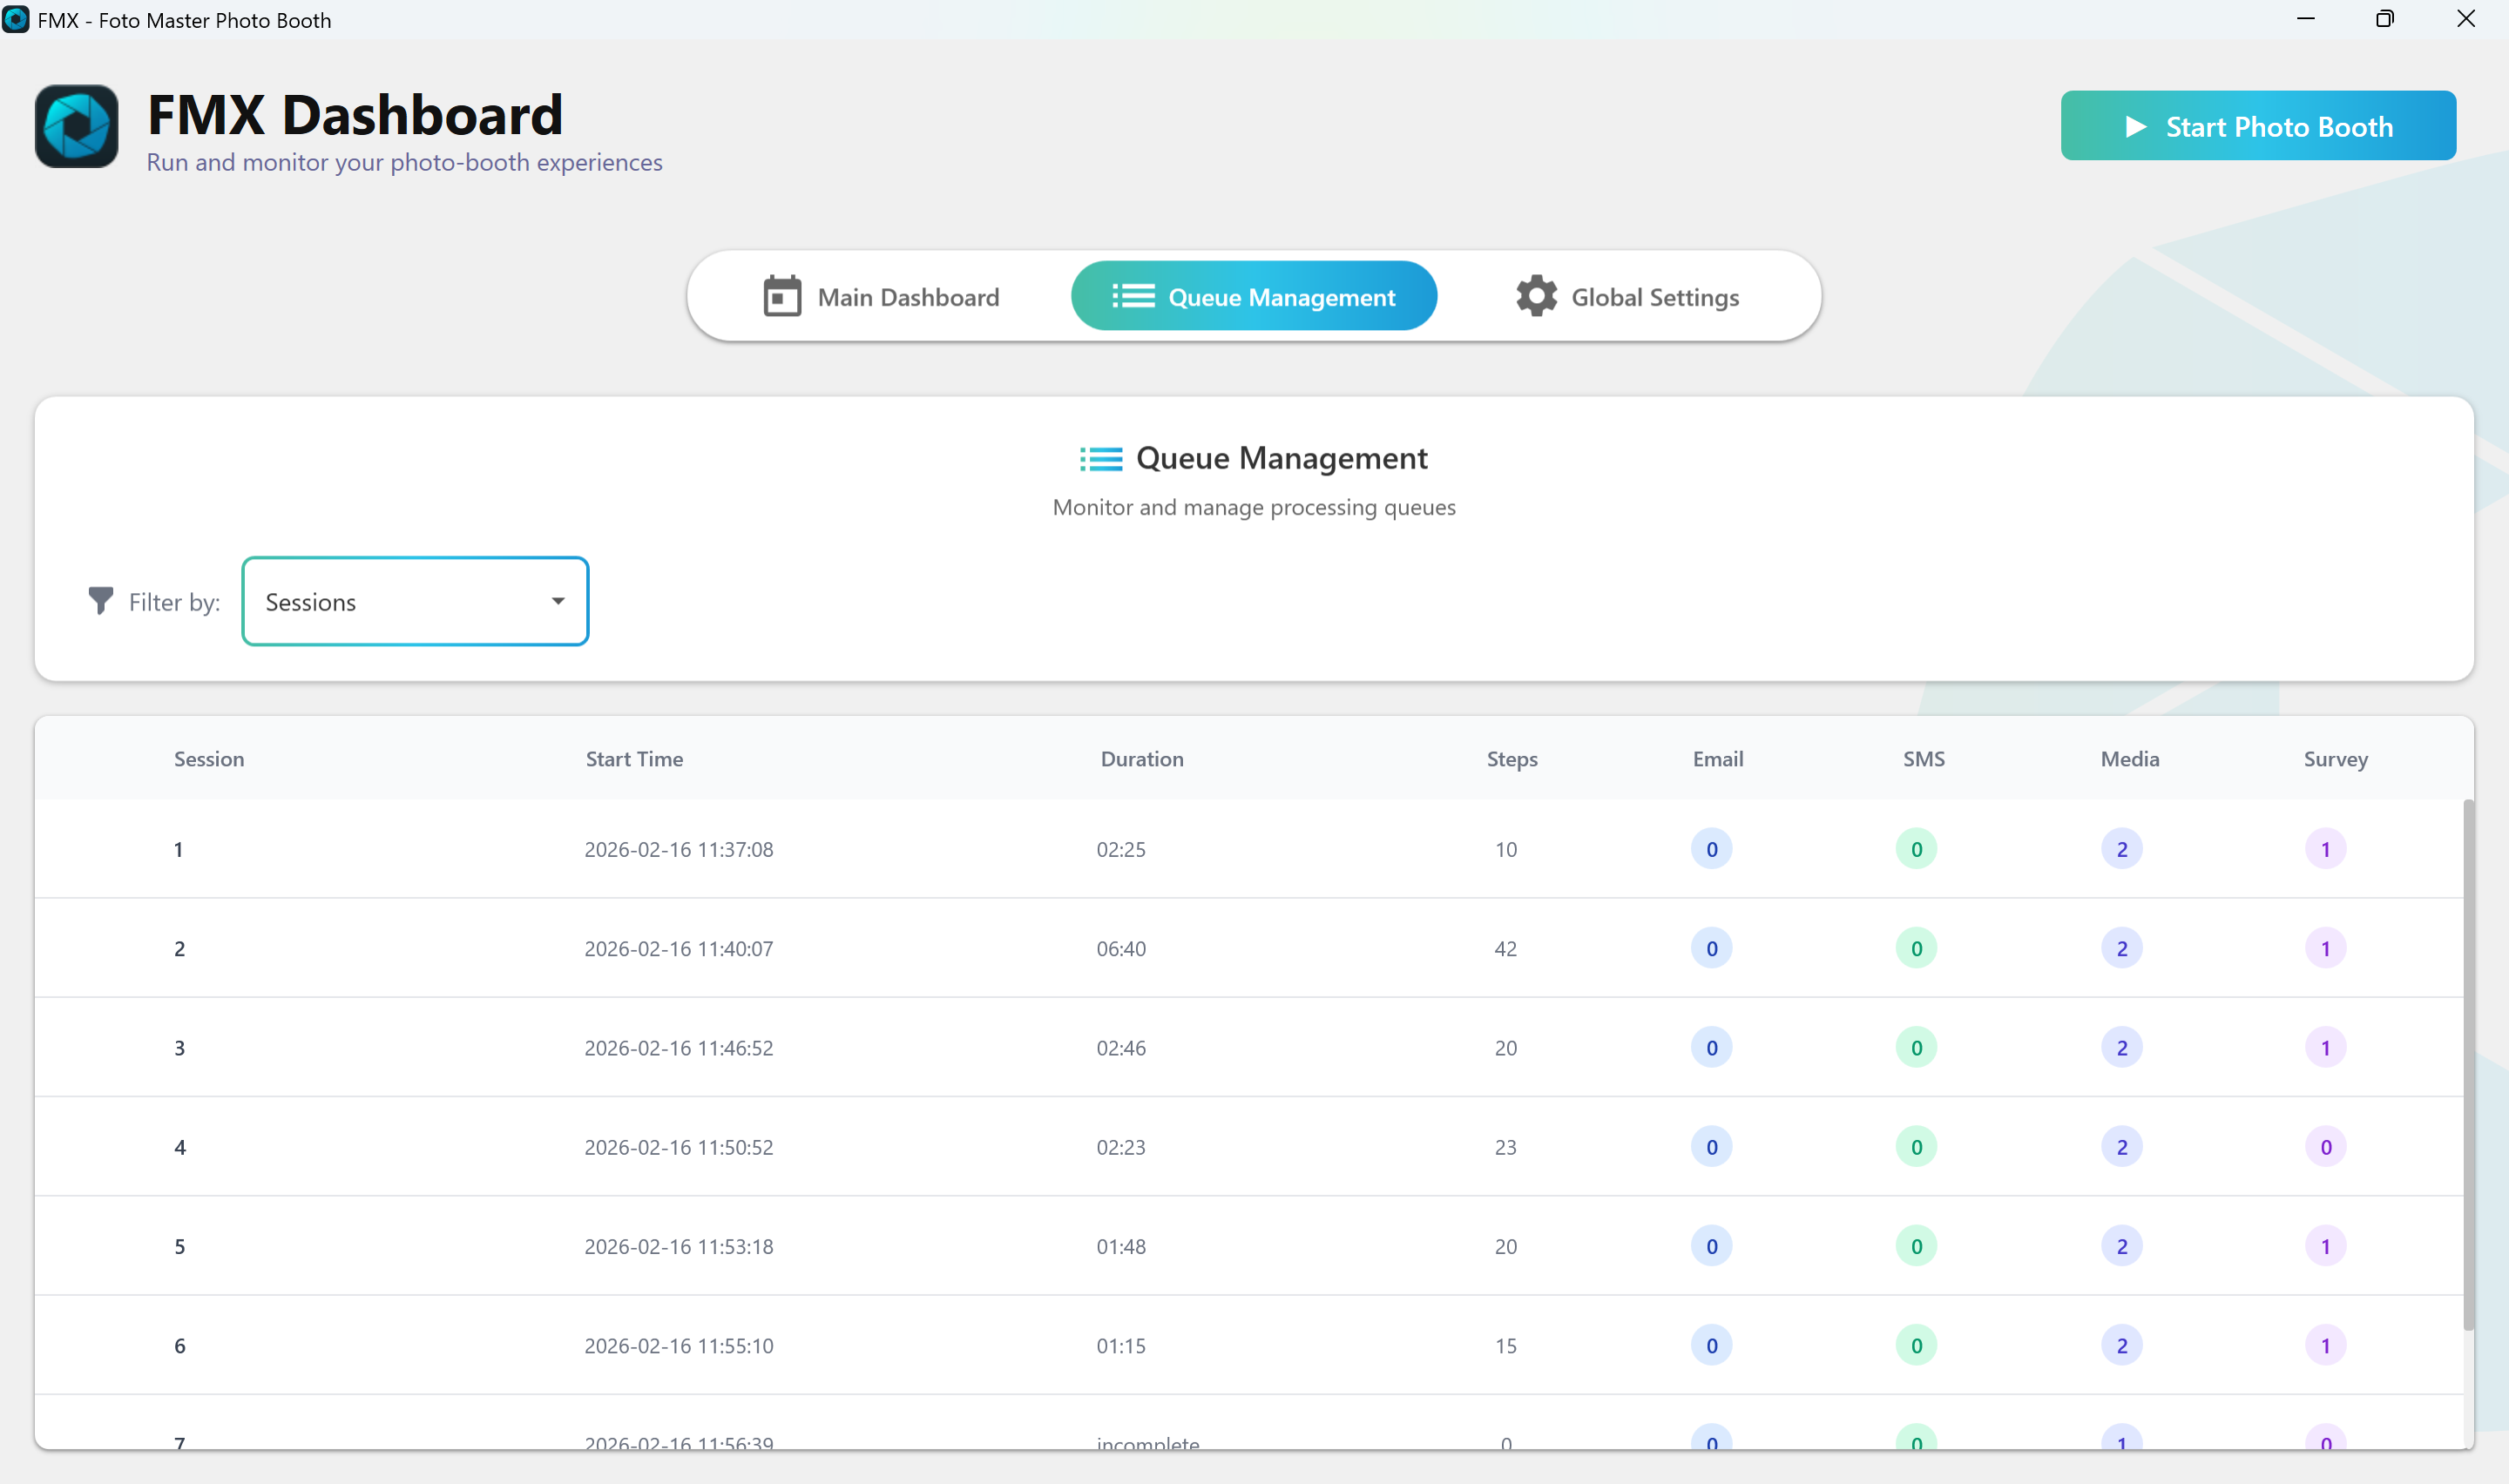Click the Duration column header

tap(1141, 759)
